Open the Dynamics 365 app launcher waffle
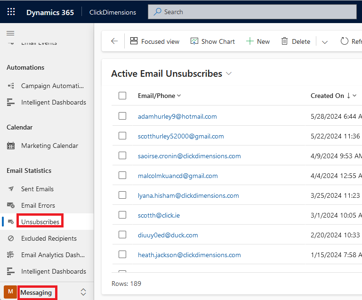Viewport: 362px width, 300px height. [x=11, y=12]
